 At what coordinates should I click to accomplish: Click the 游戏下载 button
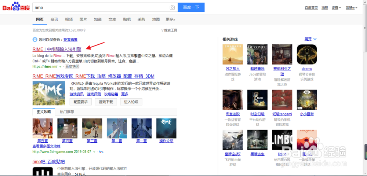pos(106,102)
